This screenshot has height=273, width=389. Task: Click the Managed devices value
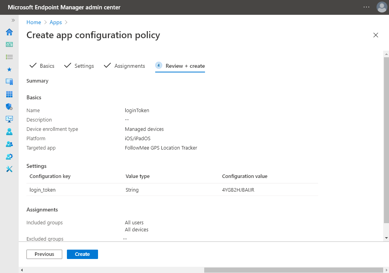coord(144,129)
